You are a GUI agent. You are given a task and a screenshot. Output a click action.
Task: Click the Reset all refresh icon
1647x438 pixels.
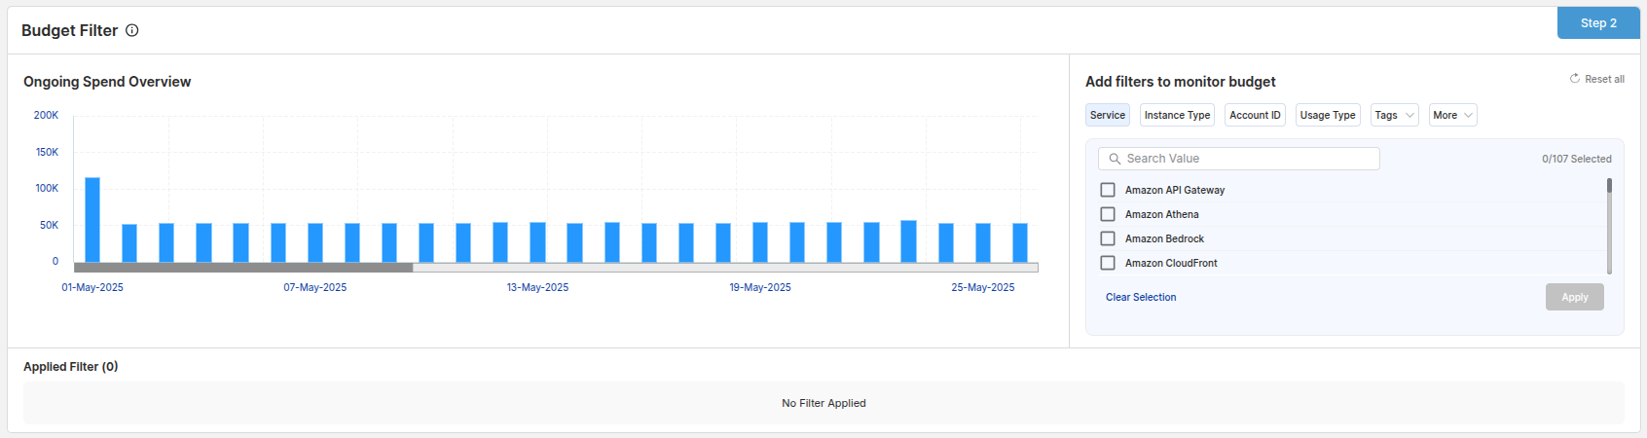1574,79
